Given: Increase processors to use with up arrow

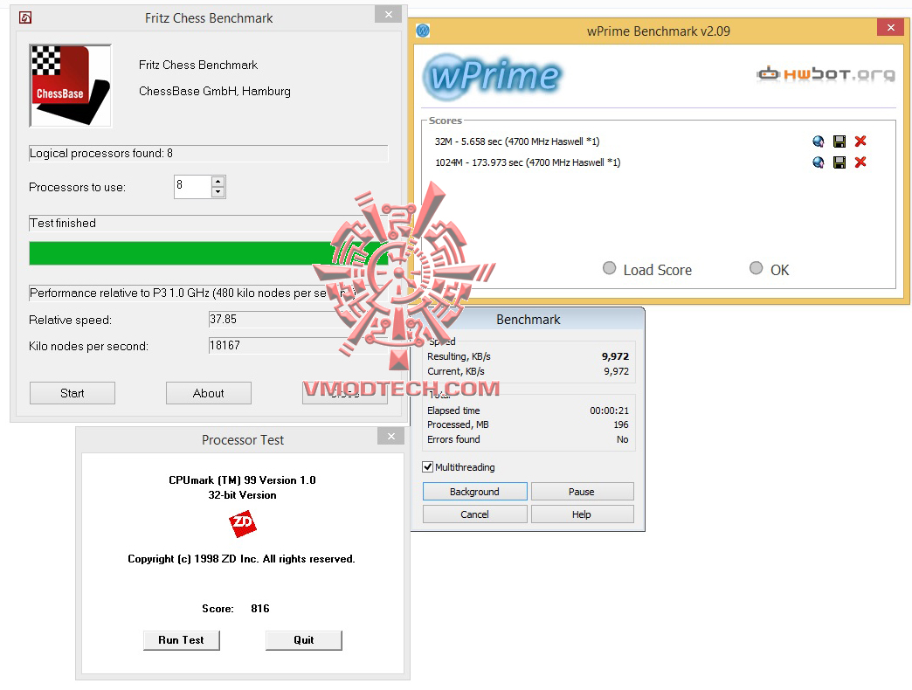Looking at the screenshot, I should [x=218, y=182].
